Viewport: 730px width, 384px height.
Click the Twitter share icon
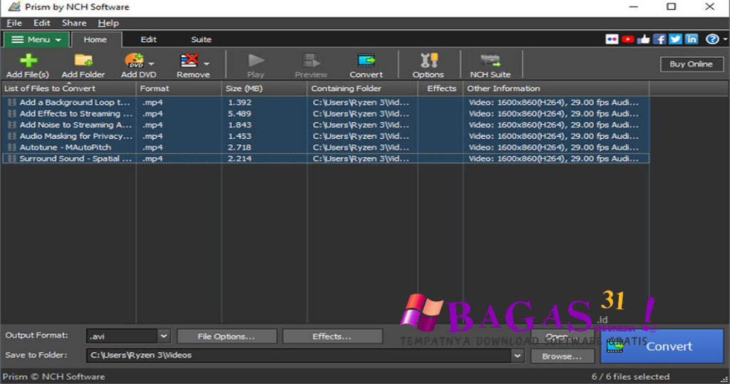pyautogui.click(x=675, y=39)
